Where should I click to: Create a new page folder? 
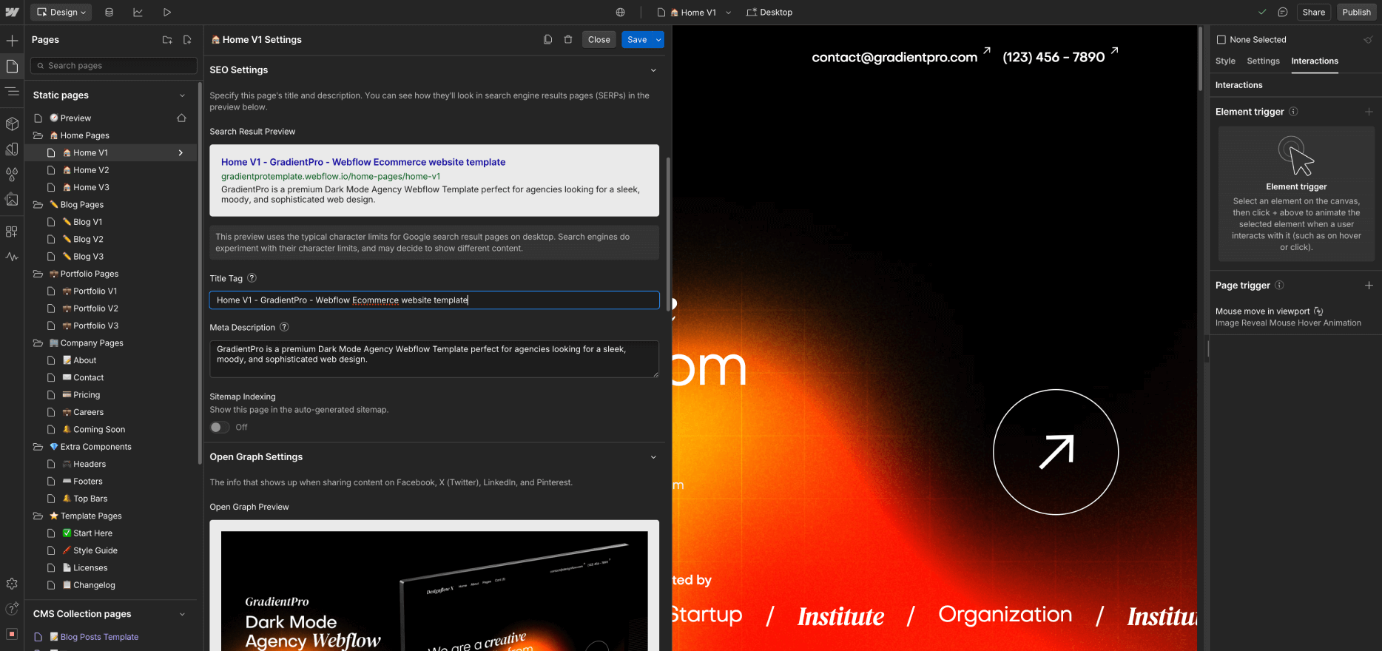click(x=167, y=40)
